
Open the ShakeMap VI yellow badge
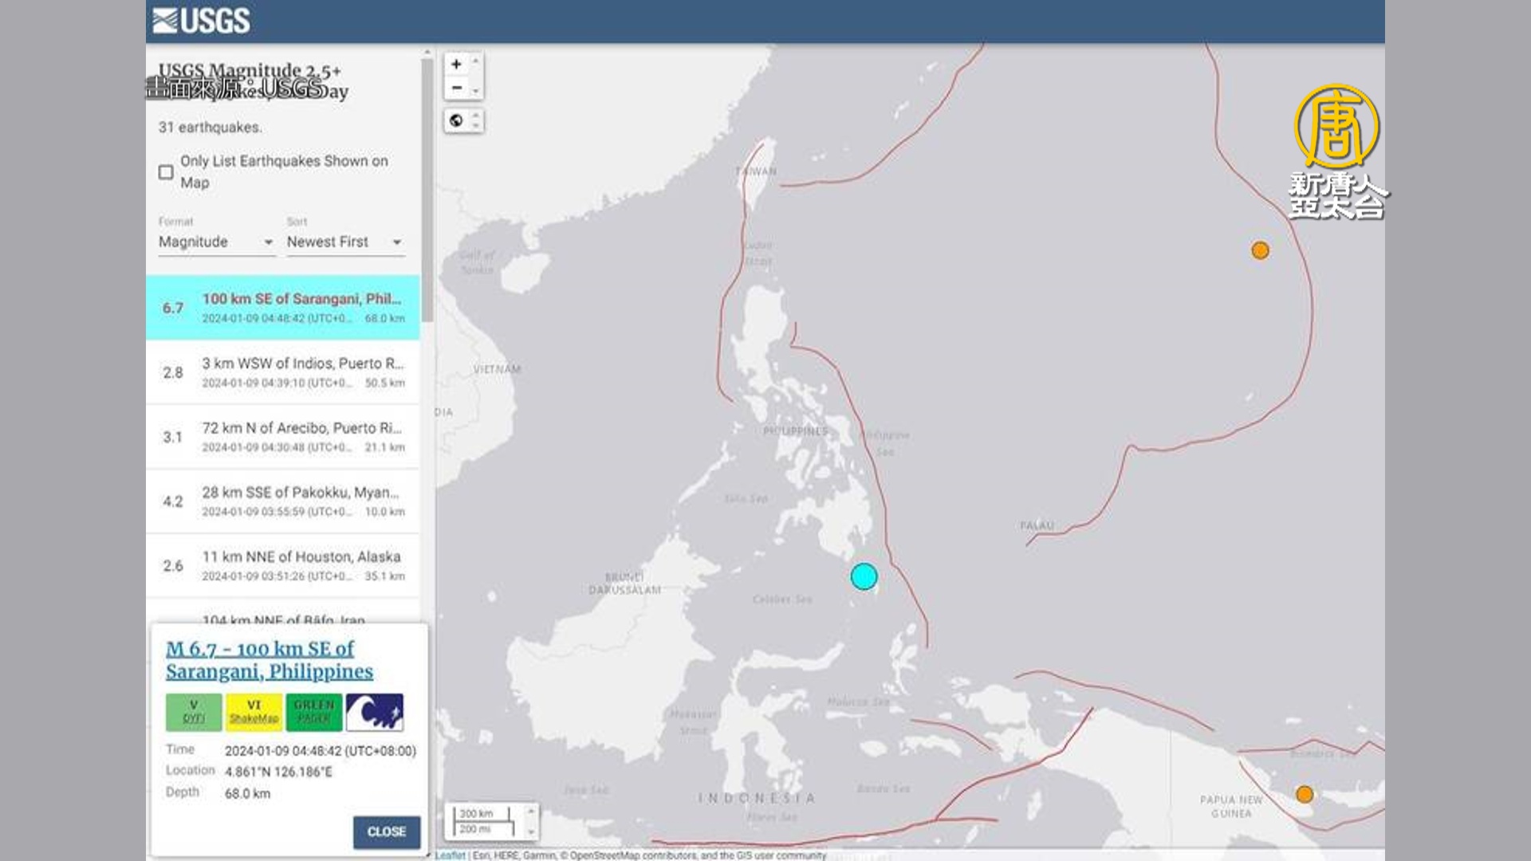pos(254,712)
